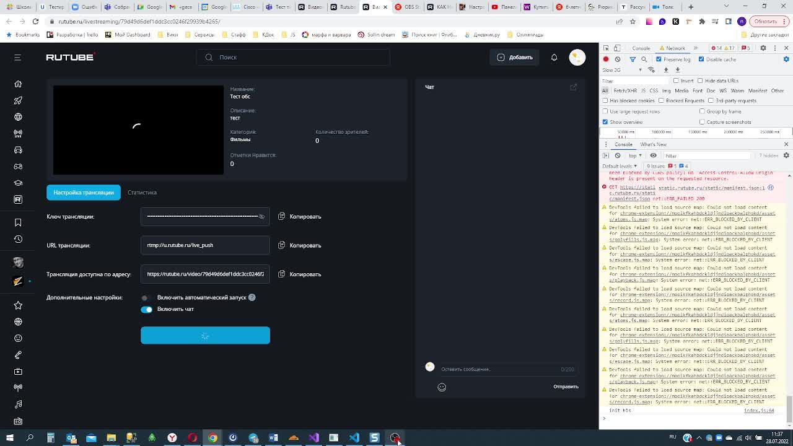Open the live broadcasts sidebar icon
Image resolution: width=793 pixels, height=446 pixels.
(x=18, y=133)
